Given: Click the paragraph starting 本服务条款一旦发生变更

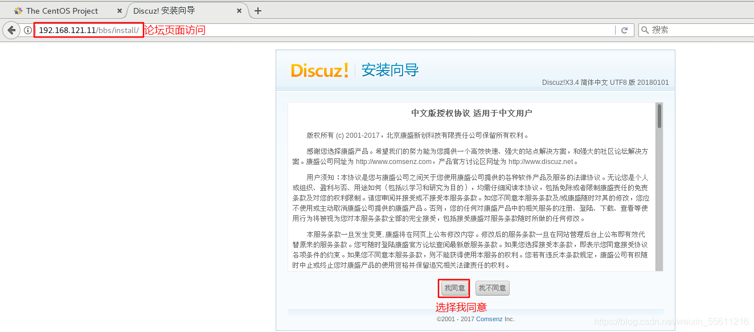Looking at the screenshot, I should 470,249.
